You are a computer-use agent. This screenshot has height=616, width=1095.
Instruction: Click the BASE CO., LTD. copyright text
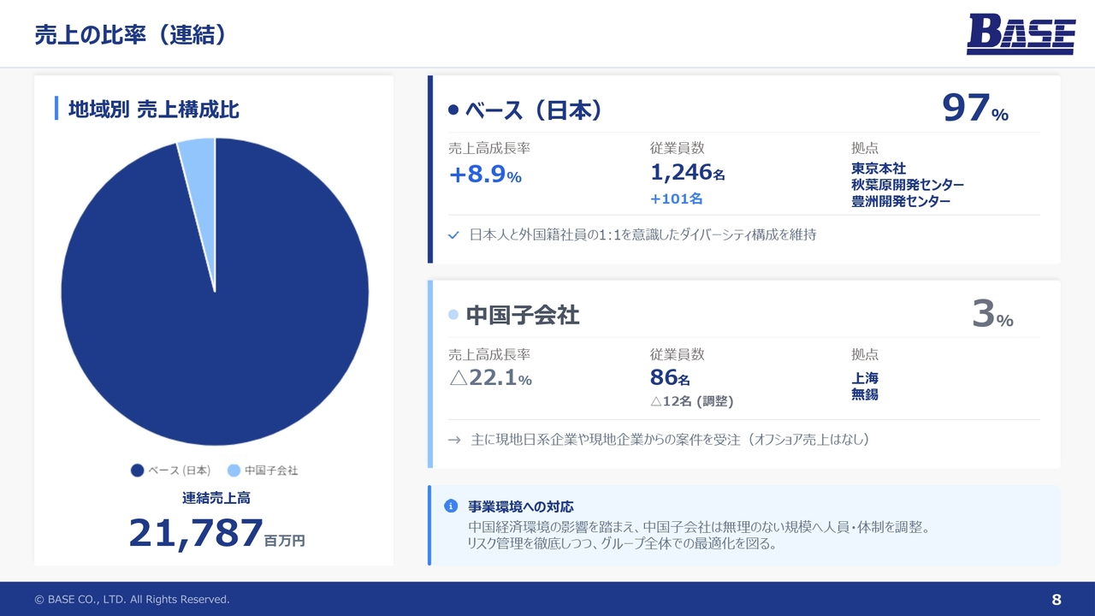click(132, 600)
